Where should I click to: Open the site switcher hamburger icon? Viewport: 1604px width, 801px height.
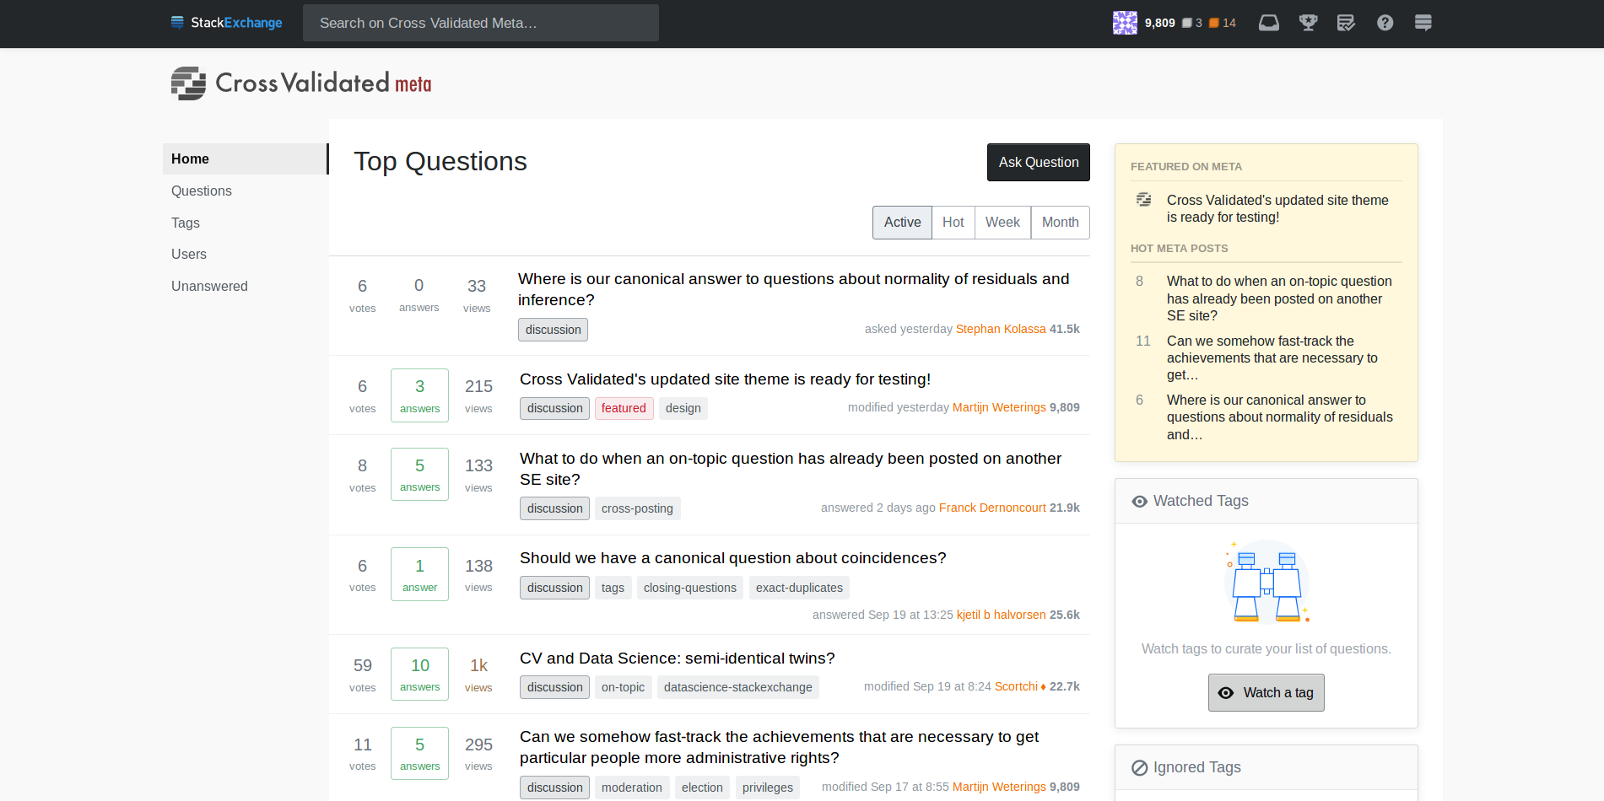pos(1423,23)
